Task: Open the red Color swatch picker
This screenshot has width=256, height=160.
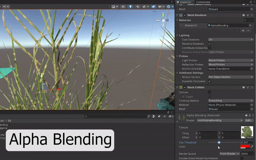Action: tap(245, 147)
